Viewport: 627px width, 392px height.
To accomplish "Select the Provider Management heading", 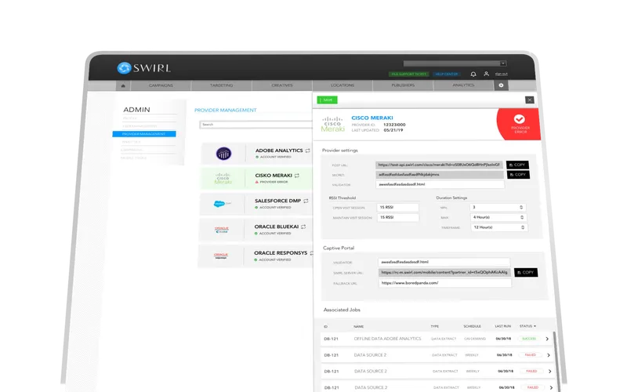I will click(x=226, y=110).
